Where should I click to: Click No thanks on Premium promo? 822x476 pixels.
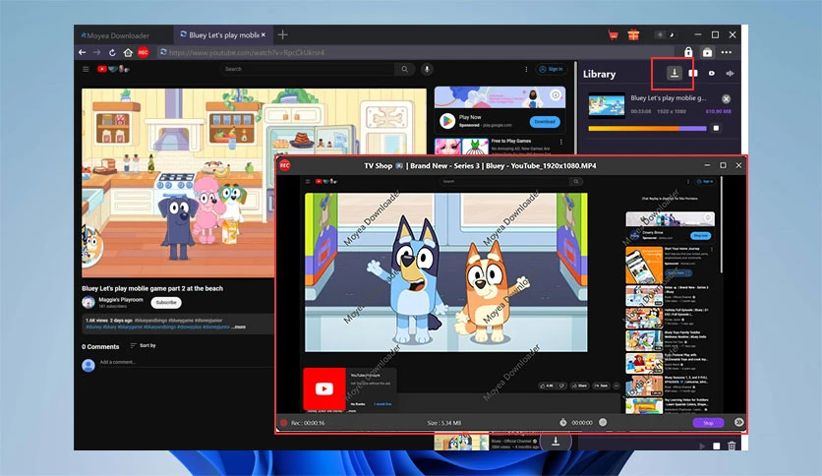[x=358, y=404]
